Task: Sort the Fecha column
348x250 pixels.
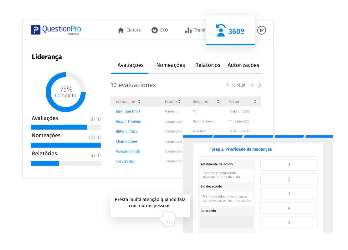Action: tap(255, 102)
